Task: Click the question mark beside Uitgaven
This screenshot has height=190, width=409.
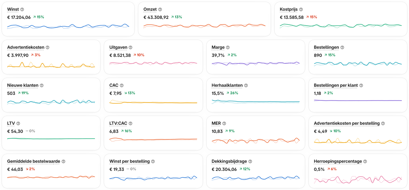Action: coord(130,47)
